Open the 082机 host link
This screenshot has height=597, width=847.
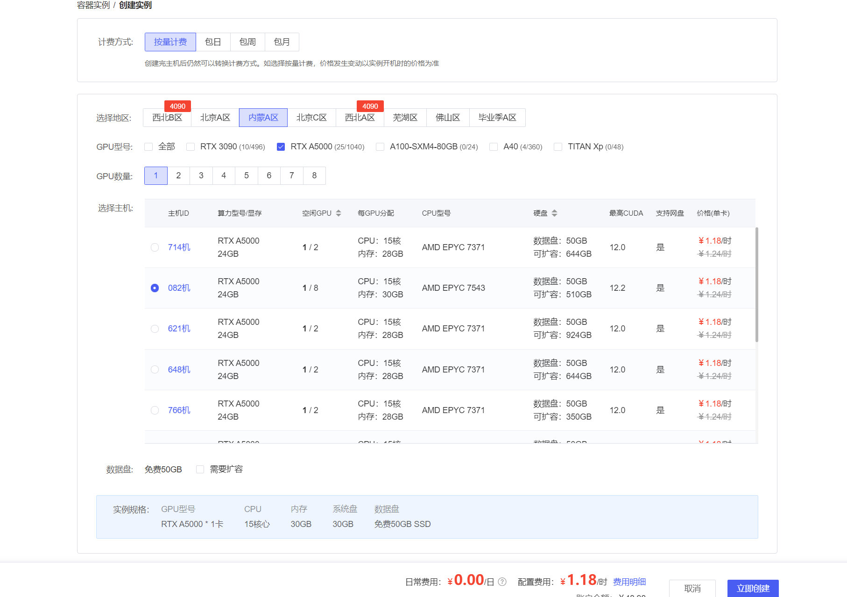(179, 288)
